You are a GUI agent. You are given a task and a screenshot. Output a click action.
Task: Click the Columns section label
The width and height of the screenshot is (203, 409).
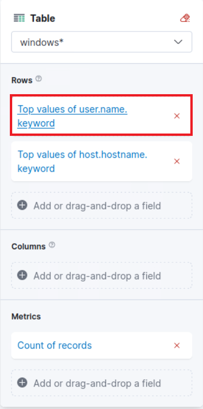(x=29, y=246)
